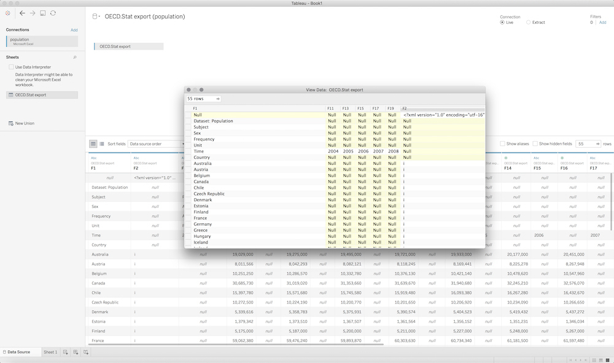Click the OECD.Stat export table pill on canvas
Screen dimensions: 614x363
[128, 46]
